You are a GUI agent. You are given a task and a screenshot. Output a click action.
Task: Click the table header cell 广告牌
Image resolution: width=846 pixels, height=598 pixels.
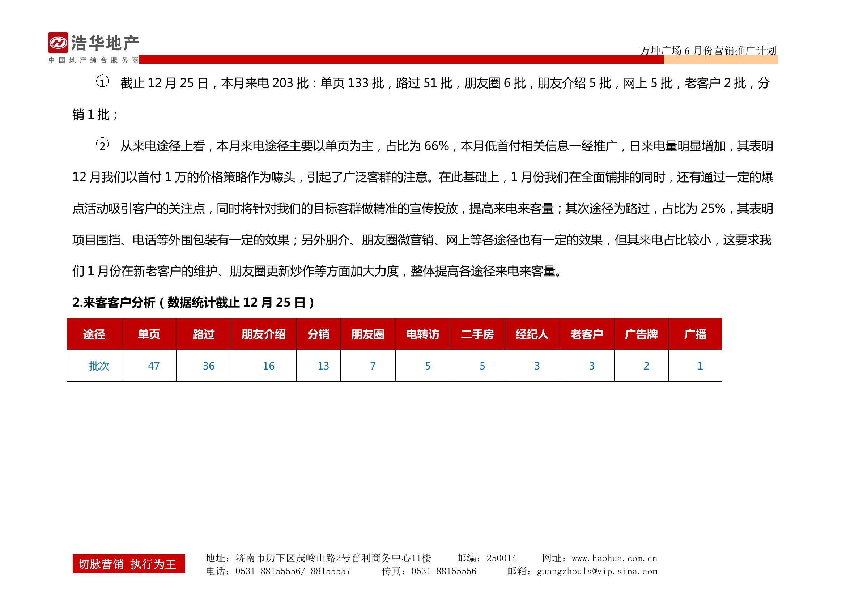642,334
